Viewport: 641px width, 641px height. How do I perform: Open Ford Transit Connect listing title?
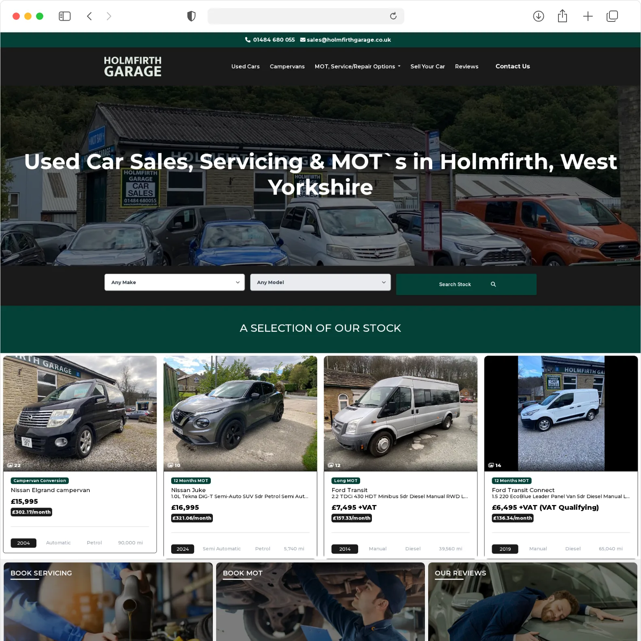tap(523, 490)
